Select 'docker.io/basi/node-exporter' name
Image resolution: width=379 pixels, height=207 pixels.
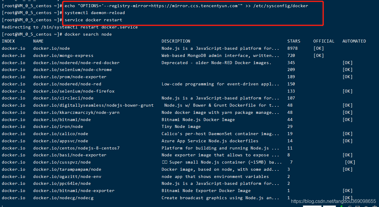point(70,155)
